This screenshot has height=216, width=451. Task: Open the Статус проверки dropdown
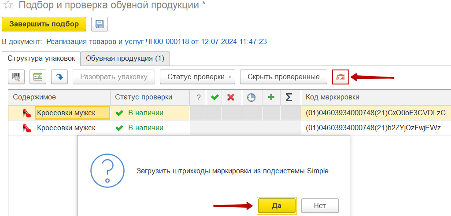pos(197,77)
